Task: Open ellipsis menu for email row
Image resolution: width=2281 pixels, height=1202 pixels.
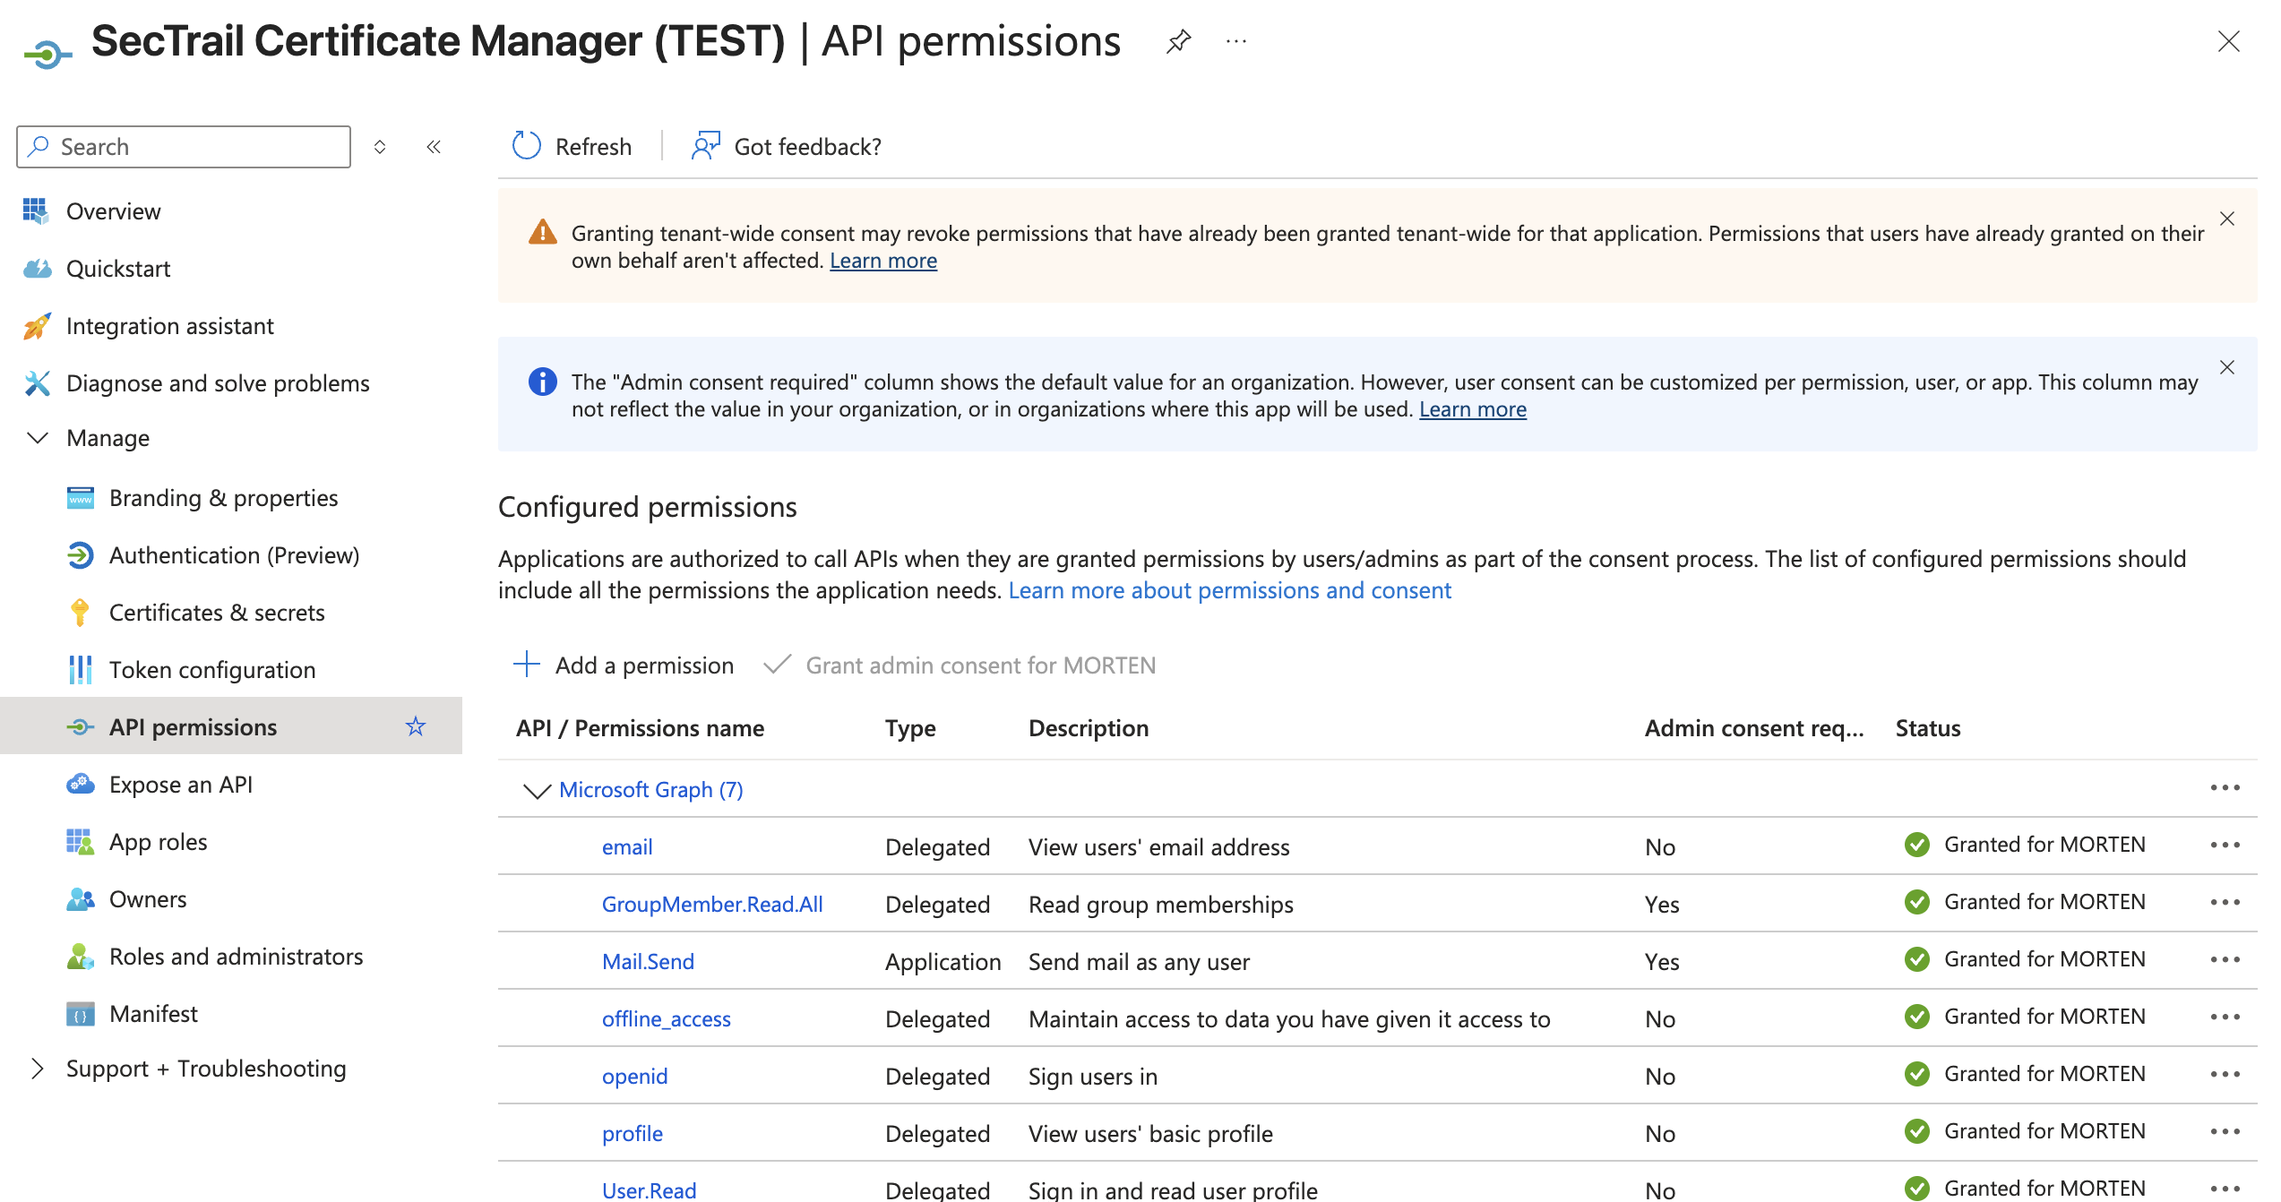Action: coord(2225,846)
